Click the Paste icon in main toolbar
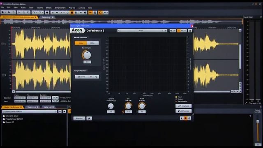Viewport: 263px width, 148px height. [28, 13]
